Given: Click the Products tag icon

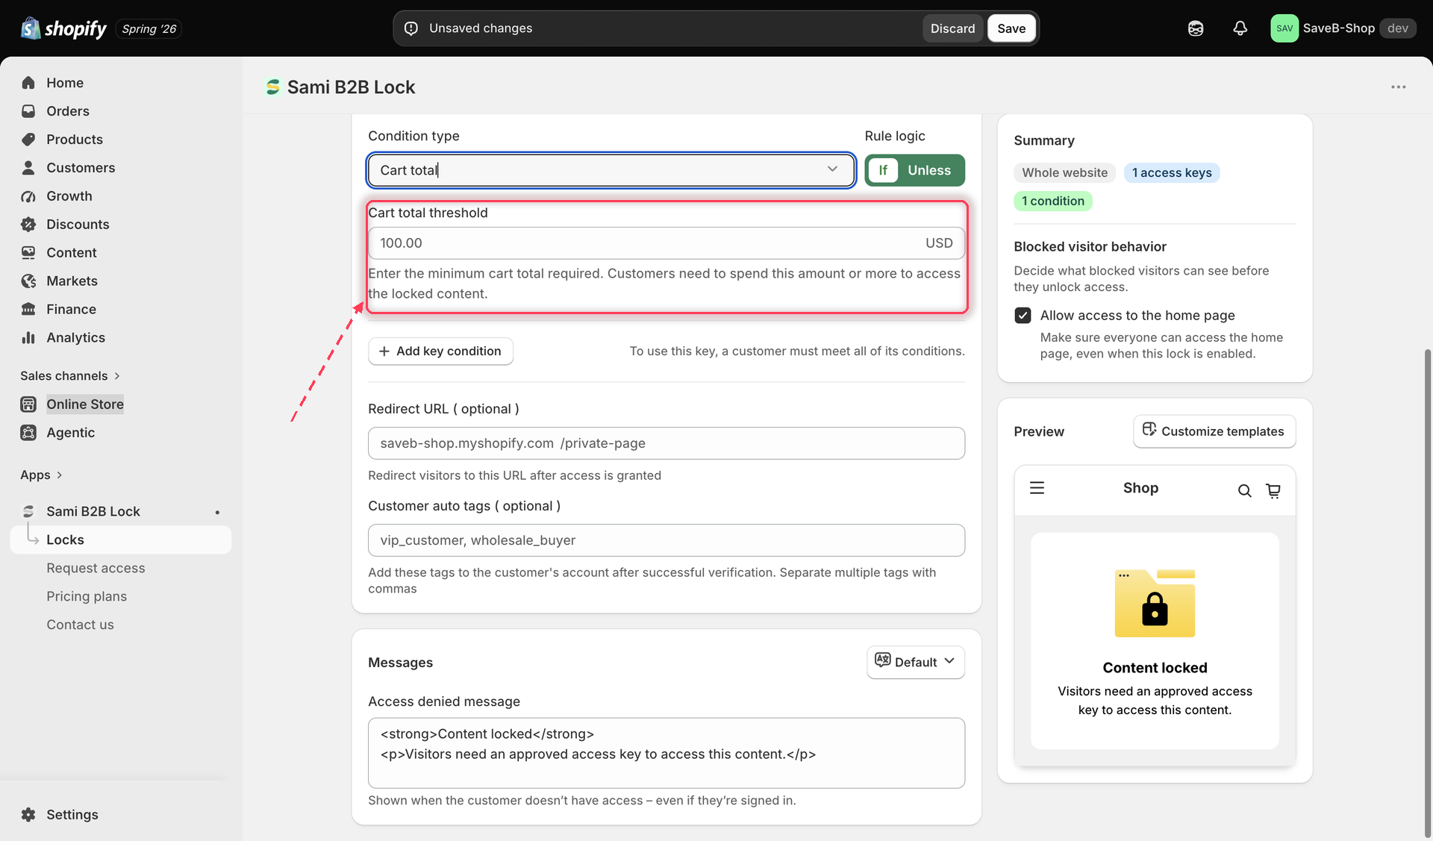Looking at the screenshot, I should coord(28,140).
